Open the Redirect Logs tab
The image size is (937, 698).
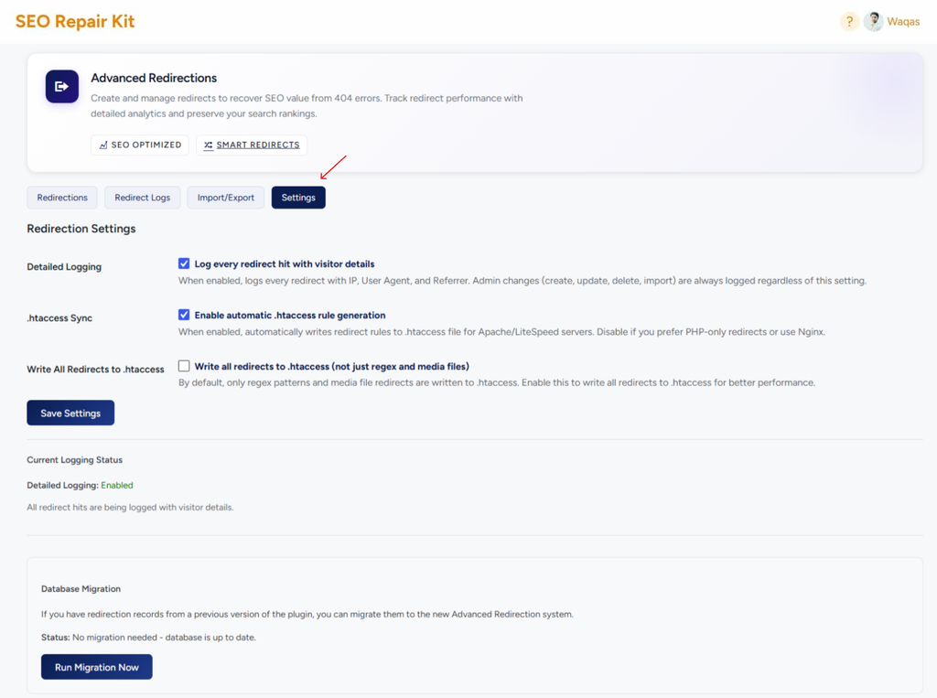142,198
